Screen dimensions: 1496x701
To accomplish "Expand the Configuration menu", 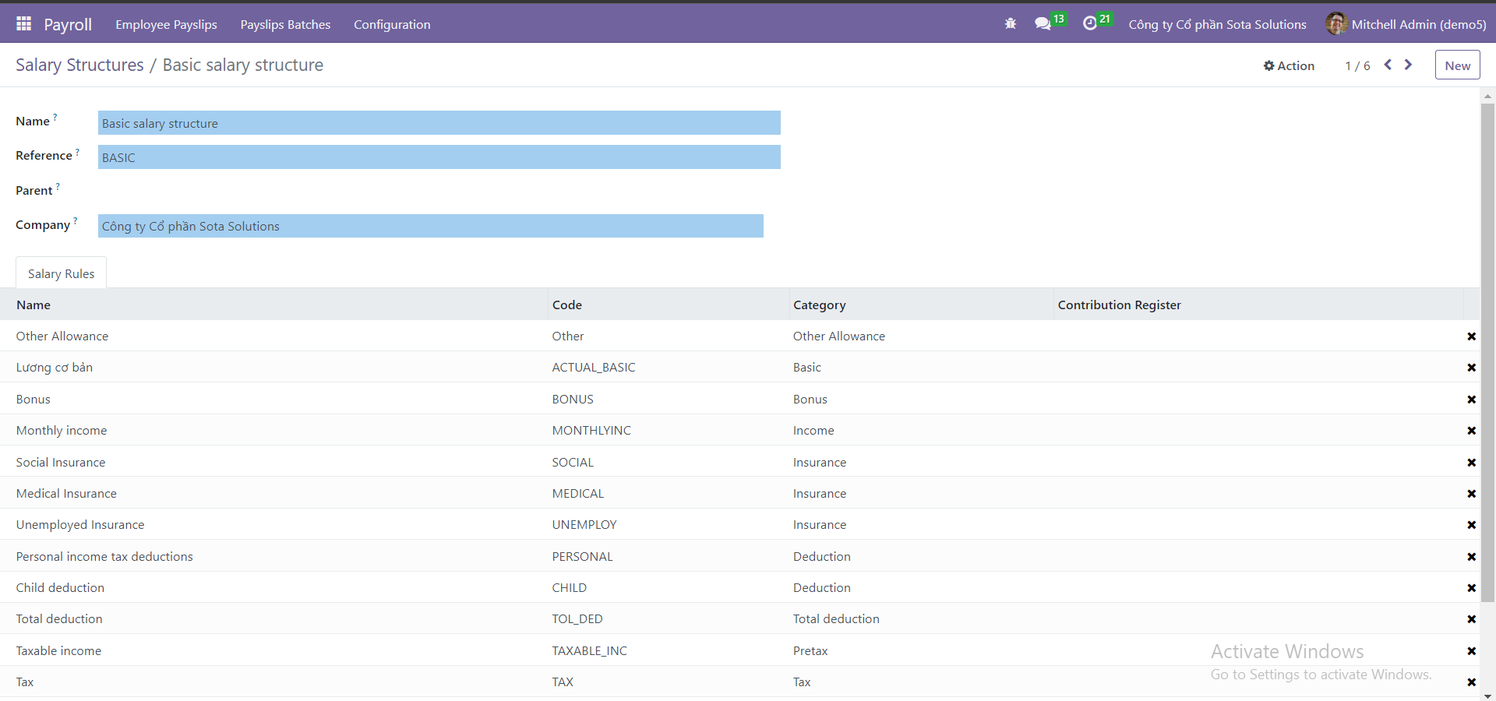I will (392, 24).
